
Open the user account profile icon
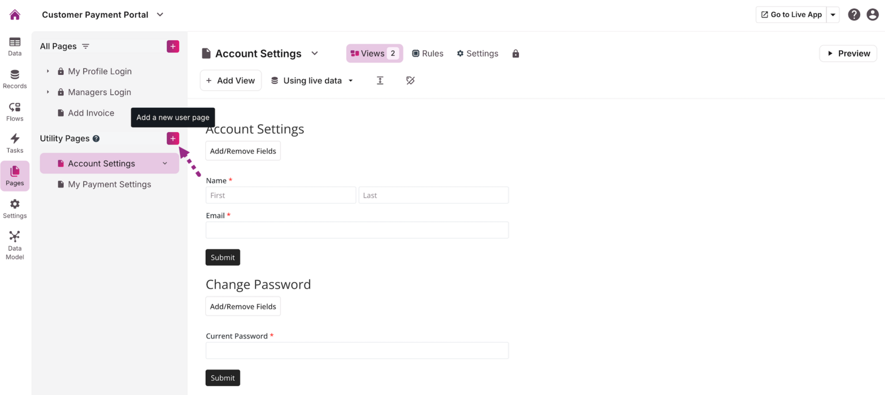tap(873, 15)
